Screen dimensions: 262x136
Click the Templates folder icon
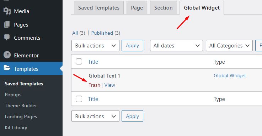[7, 68]
